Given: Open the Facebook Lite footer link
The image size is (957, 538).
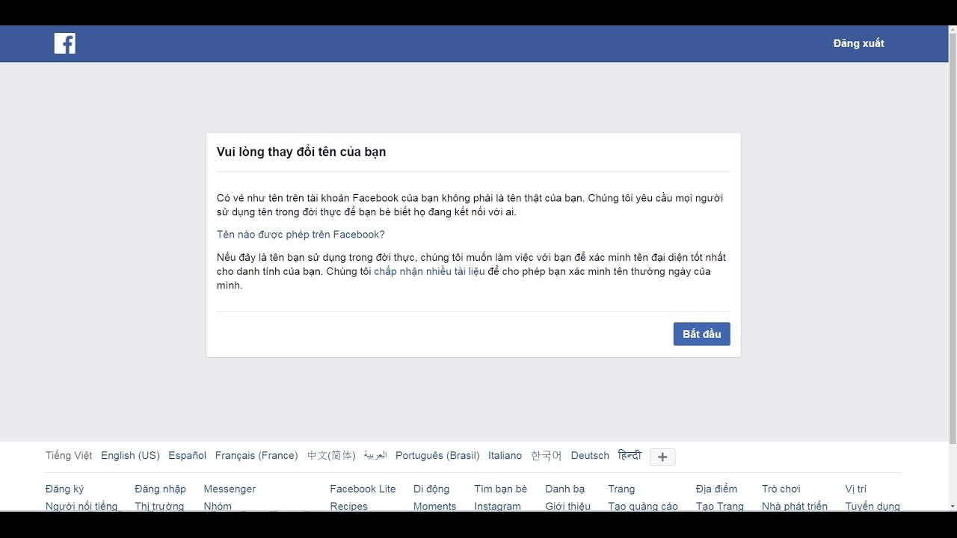Looking at the screenshot, I should [x=363, y=489].
